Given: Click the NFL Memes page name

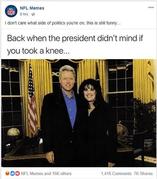Looking at the screenshot, I should (32, 8).
